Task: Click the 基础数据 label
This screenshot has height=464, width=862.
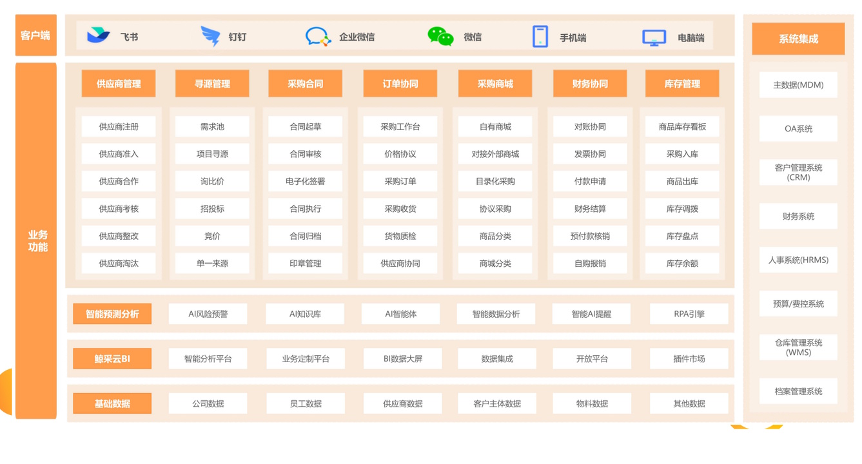Action: 112,403
